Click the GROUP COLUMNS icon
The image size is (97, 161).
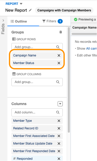click(x=14, y=74)
